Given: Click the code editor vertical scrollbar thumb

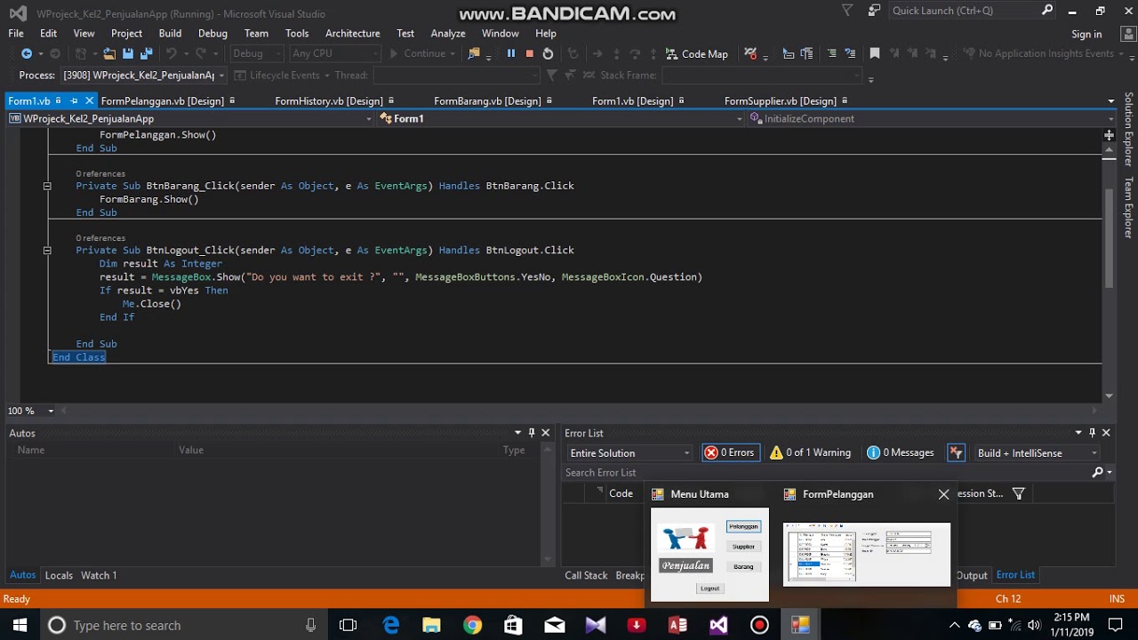Looking at the screenshot, I should pyautogui.click(x=1109, y=238).
